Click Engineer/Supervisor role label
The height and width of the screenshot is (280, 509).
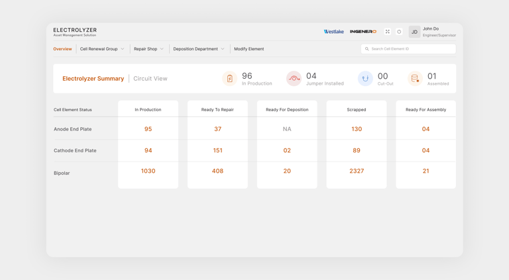click(439, 35)
